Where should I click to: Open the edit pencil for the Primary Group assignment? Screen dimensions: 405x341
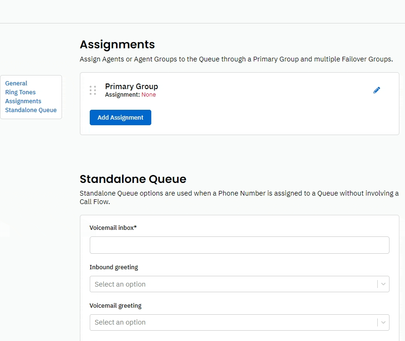tap(376, 90)
